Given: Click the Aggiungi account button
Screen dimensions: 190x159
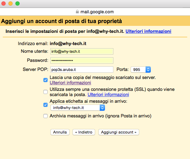Looking at the screenshot, I should click(x=119, y=132).
